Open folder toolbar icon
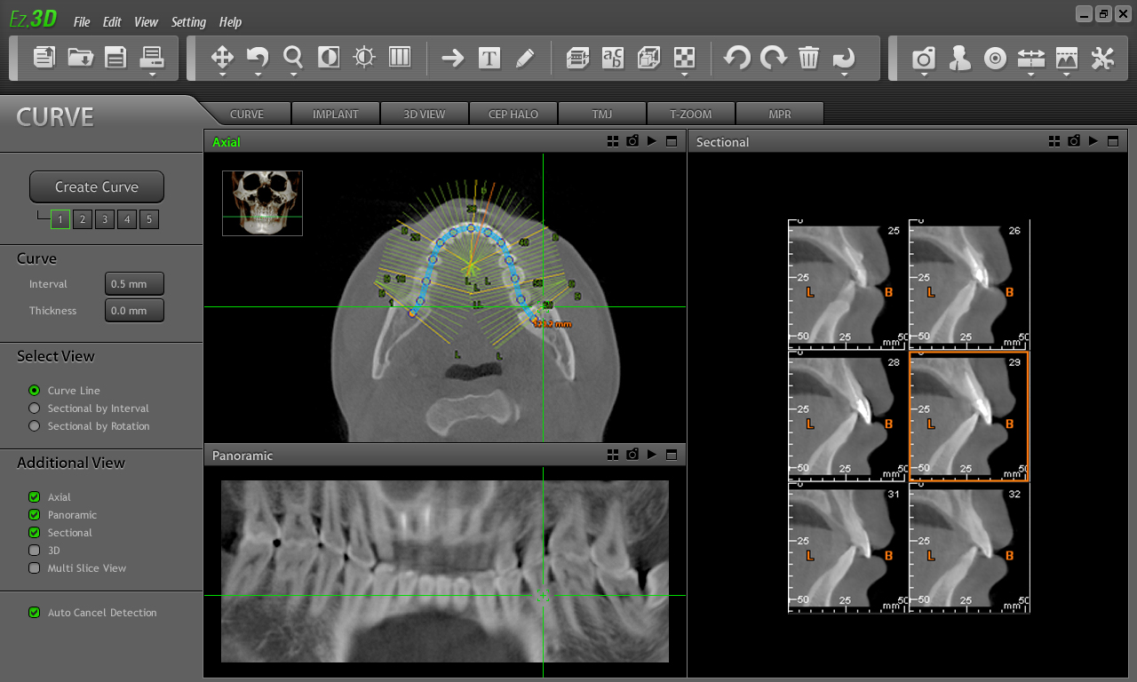This screenshot has width=1137, height=682. [80, 58]
